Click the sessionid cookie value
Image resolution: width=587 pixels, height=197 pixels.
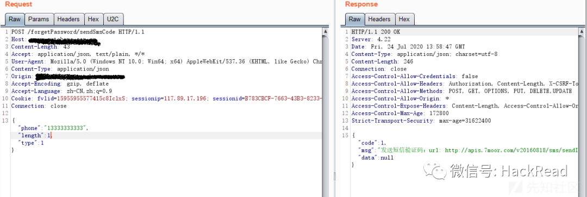click(283, 99)
